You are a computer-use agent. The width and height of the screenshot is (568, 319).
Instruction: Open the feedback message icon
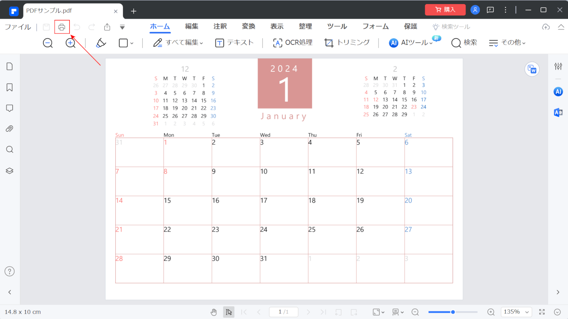coord(491,10)
